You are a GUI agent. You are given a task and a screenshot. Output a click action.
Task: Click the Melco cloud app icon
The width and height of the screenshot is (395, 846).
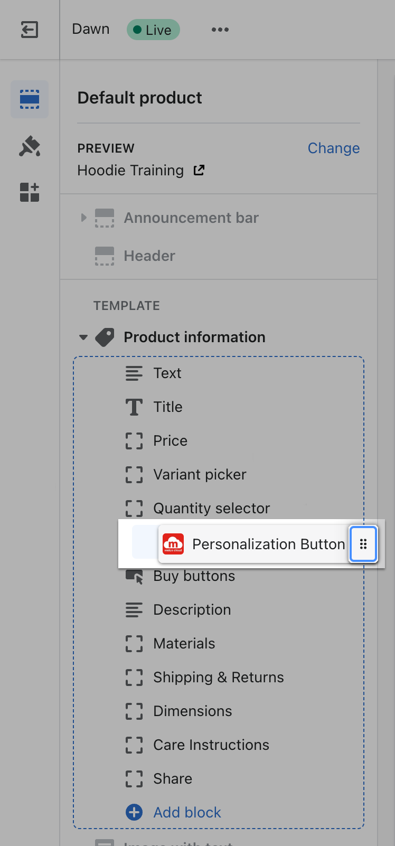click(173, 544)
